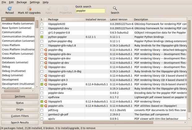Open the Help menu
The height and width of the screenshot is (130, 192).
coord(46,2)
